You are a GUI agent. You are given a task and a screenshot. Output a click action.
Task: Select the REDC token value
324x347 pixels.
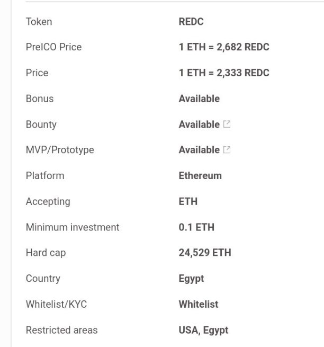coord(191,22)
